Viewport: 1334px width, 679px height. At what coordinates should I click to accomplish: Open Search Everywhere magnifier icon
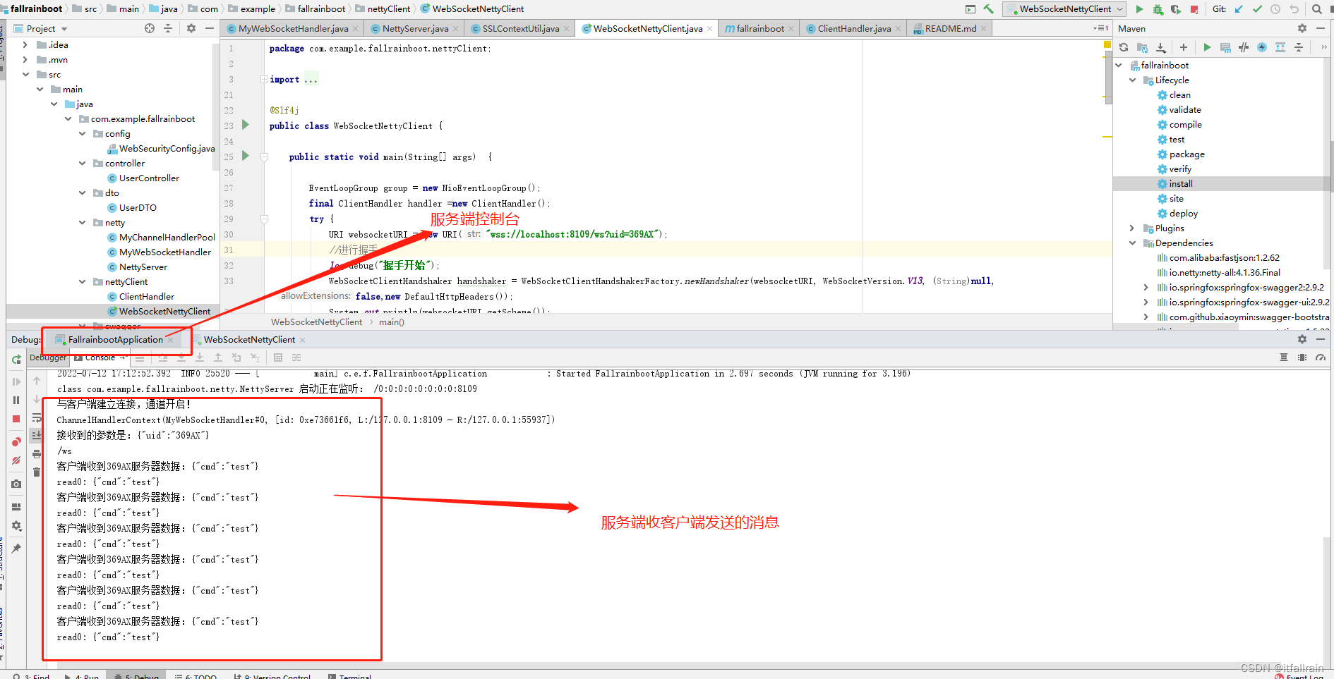[1317, 9]
